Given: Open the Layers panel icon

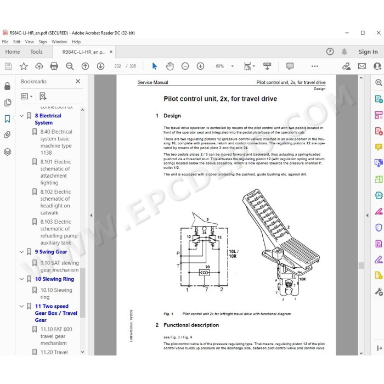Looking at the screenshot, I should point(7,152).
